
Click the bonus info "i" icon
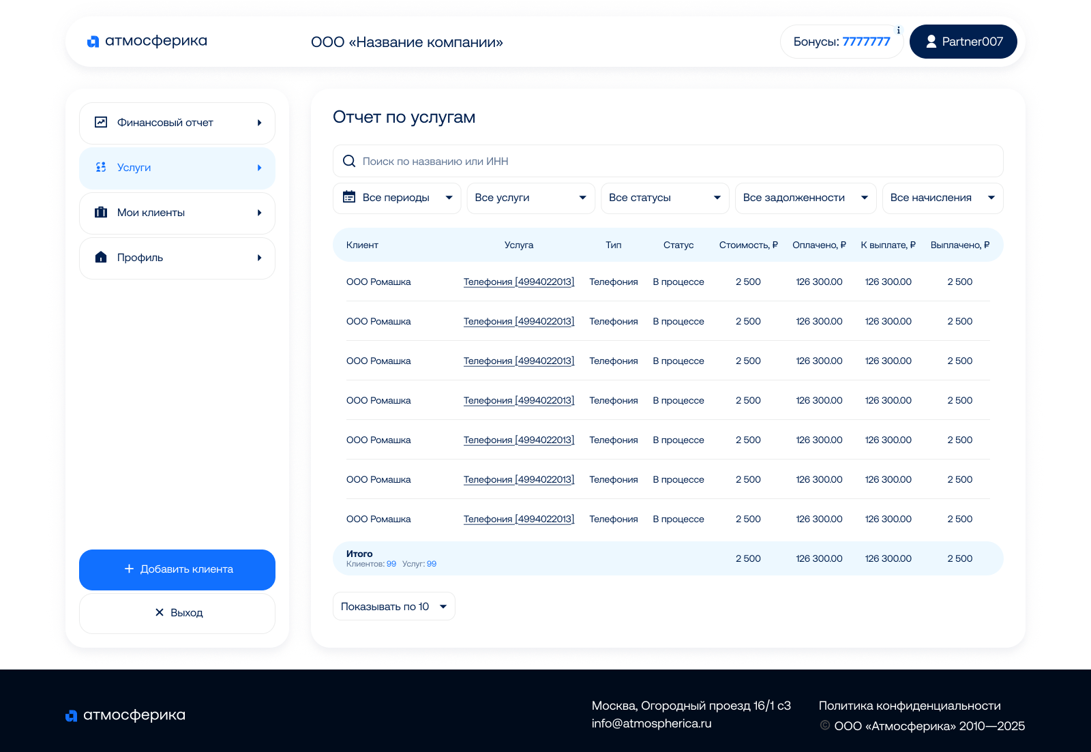898,31
